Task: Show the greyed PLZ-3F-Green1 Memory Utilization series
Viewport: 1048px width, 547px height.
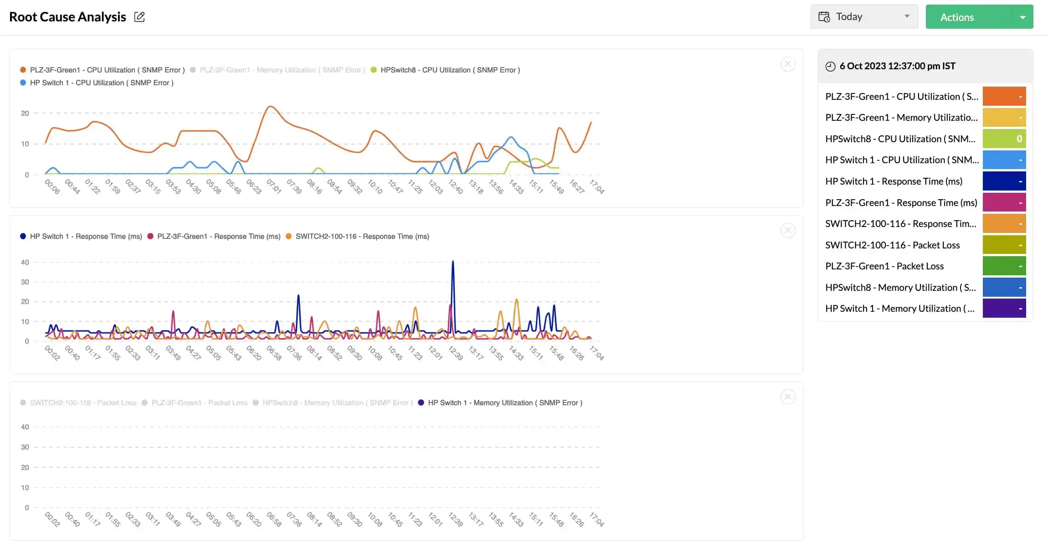Action: (x=282, y=70)
